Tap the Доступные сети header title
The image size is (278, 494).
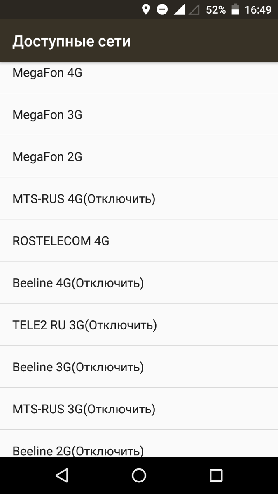(72, 41)
